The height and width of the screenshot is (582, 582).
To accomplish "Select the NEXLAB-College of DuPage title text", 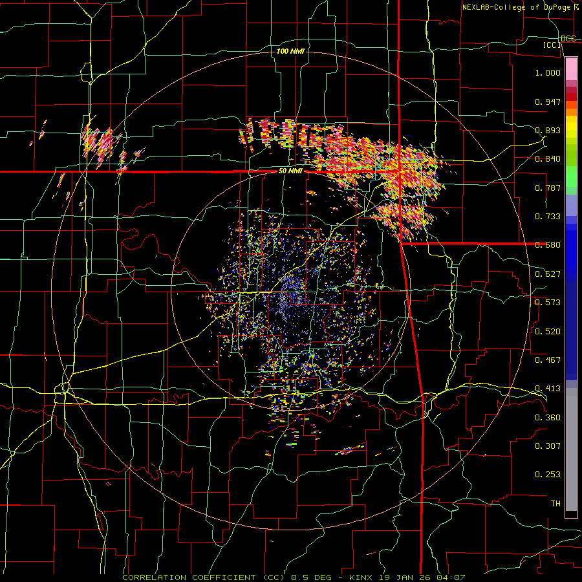I will click(x=517, y=7).
